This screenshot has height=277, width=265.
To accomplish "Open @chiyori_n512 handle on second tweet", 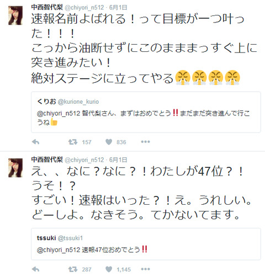I will 84,160.
